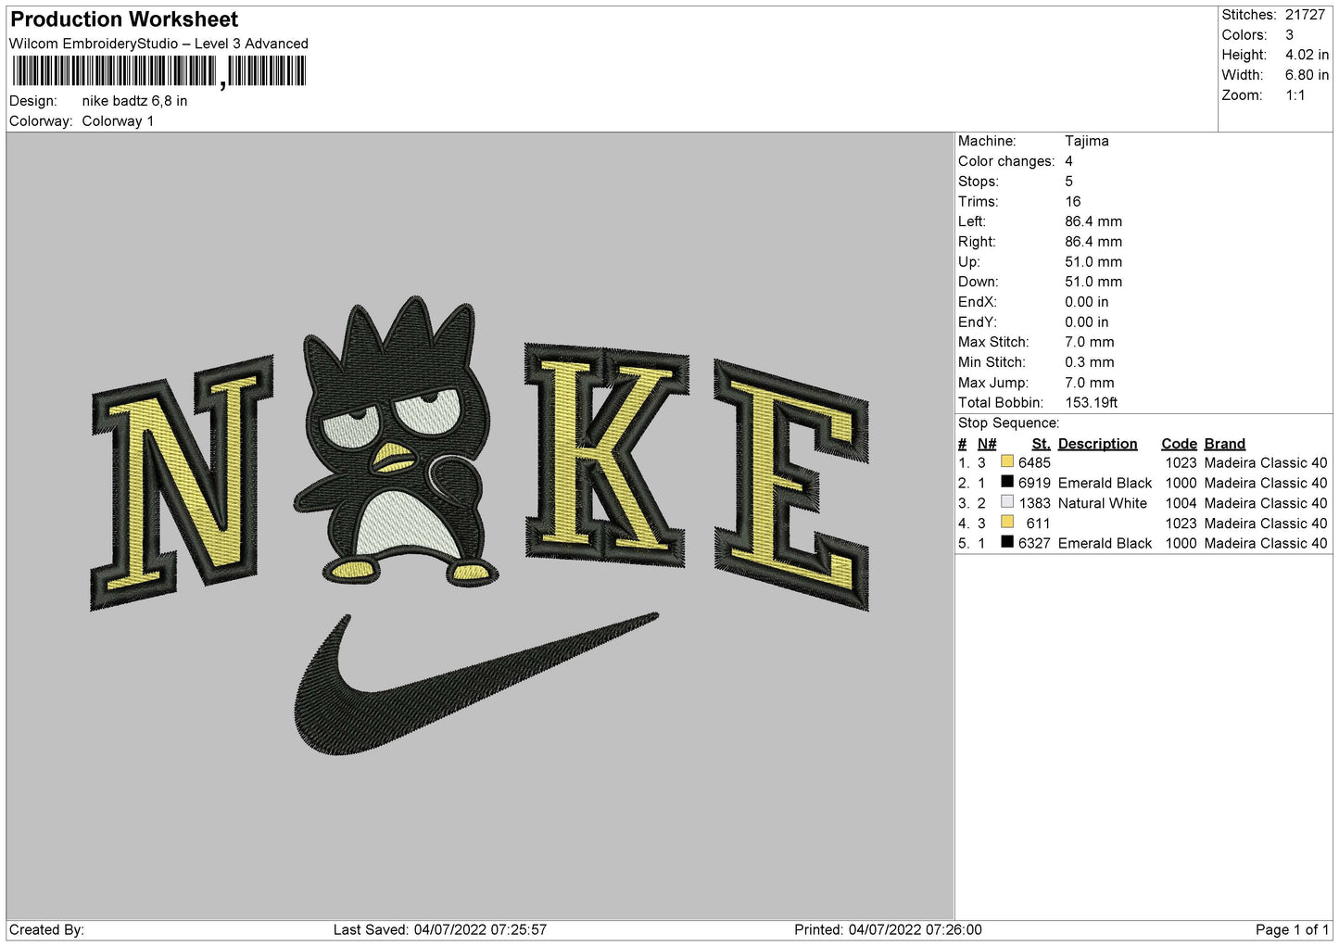This screenshot has height=946, width=1339.
Task: Click the 'Color changes:' label
Action: point(1006,161)
